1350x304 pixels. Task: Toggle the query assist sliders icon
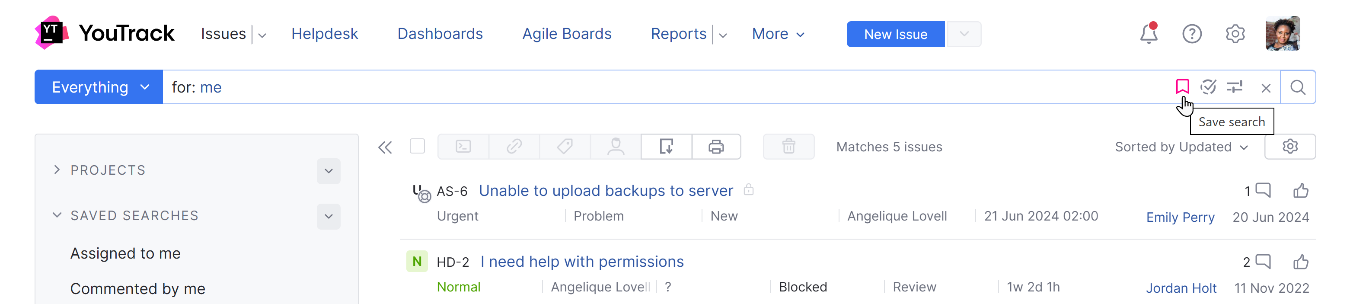tap(1234, 87)
